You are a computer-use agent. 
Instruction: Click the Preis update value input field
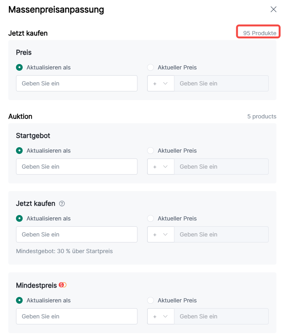point(77,84)
